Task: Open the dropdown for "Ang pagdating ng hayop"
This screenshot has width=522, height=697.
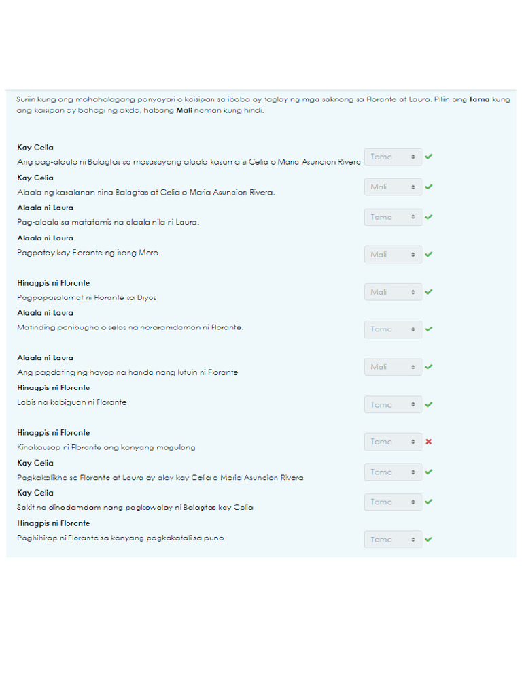Action: click(393, 367)
